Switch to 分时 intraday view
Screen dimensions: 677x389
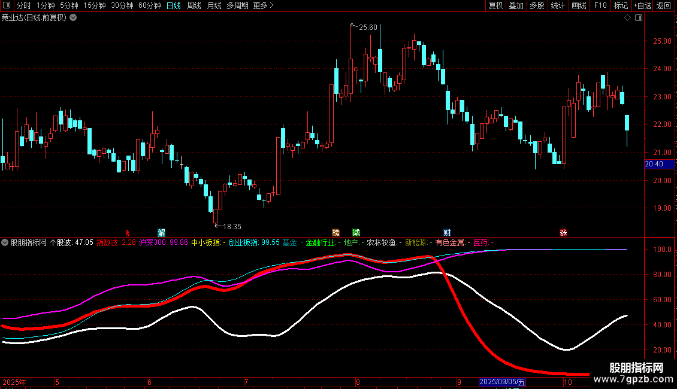[x=23, y=6]
